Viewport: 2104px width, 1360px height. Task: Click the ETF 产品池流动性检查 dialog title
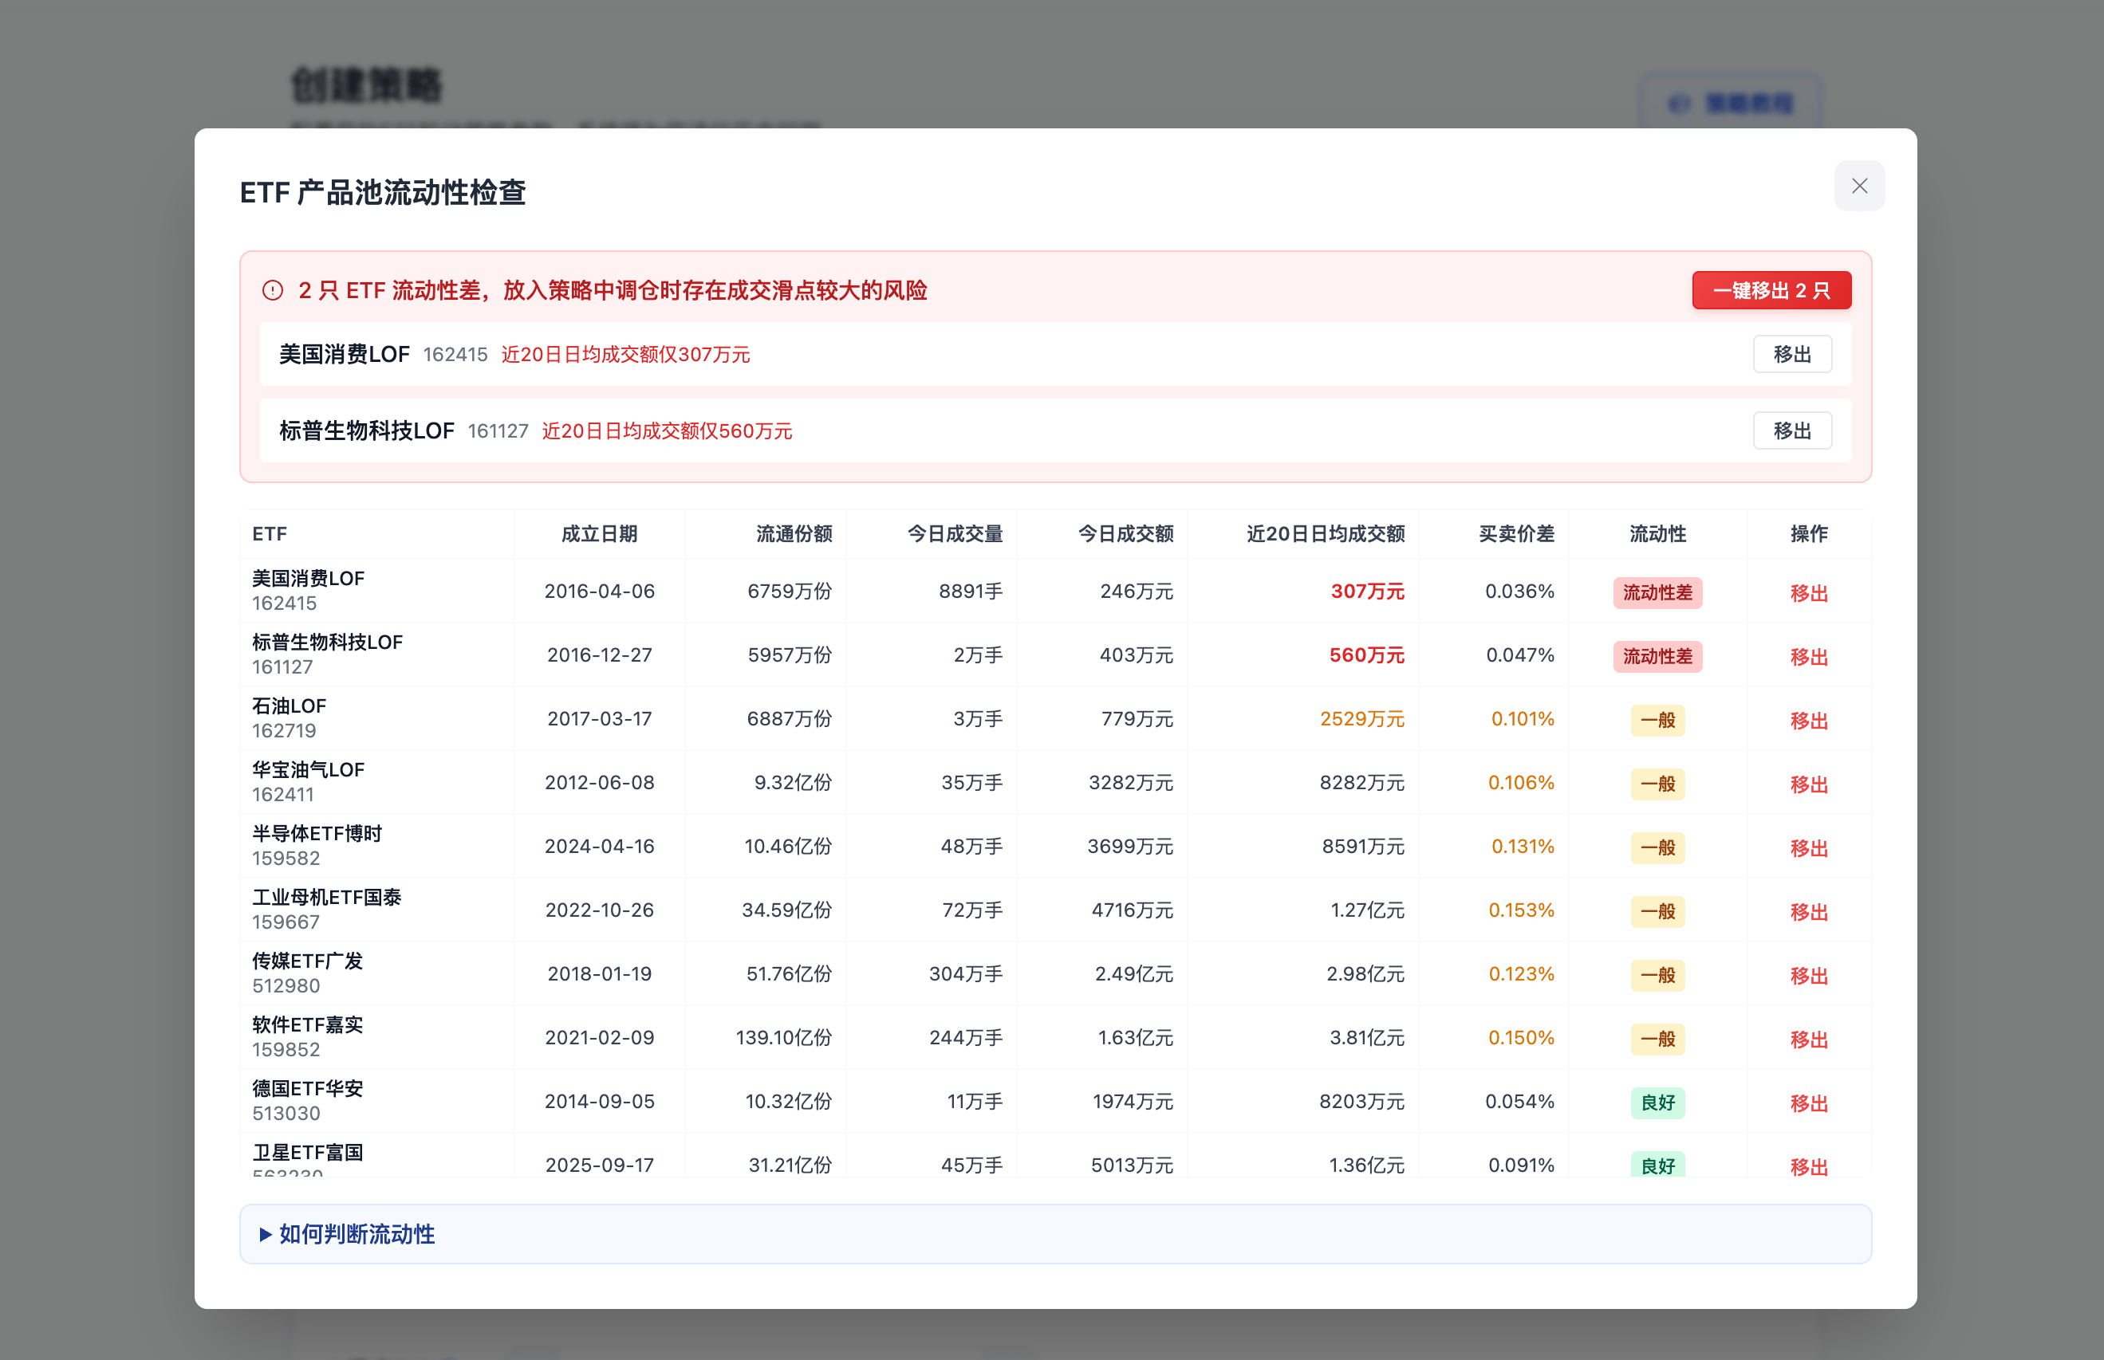click(x=383, y=192)
